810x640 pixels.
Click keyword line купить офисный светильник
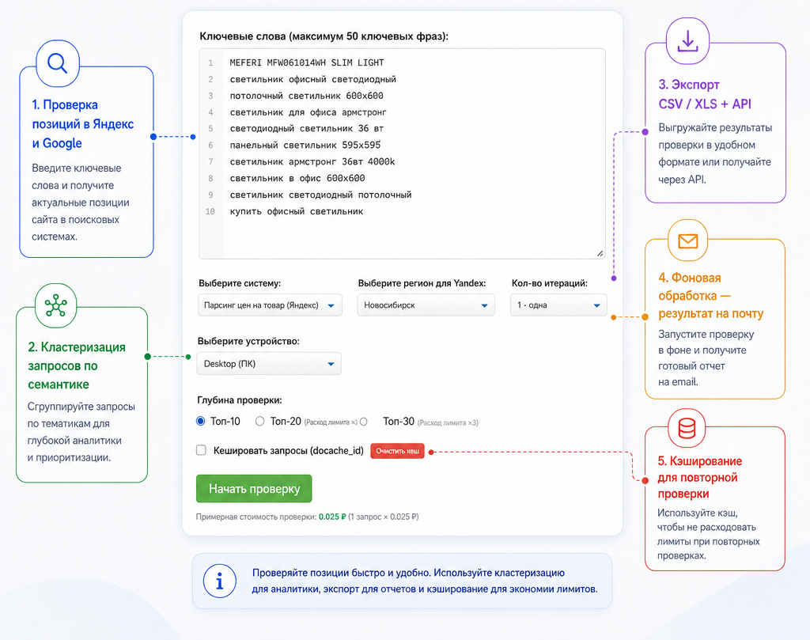pyautogui.click(x=297, y=211)
